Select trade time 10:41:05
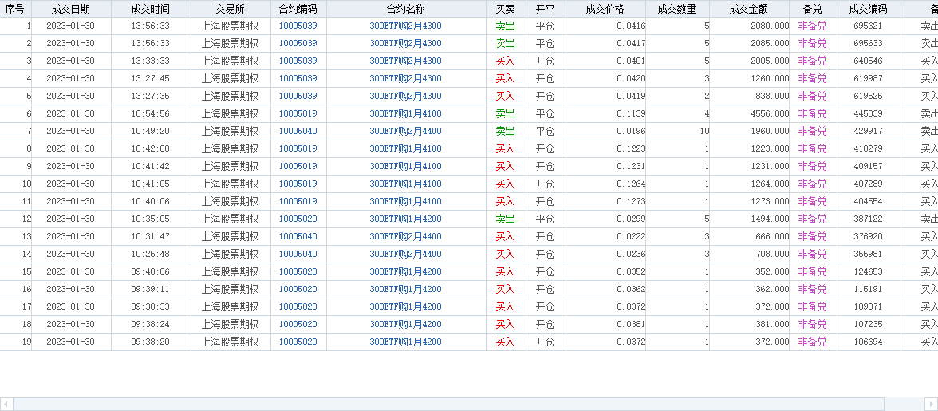The width and height of the screenshot is (938, 411). (150, 184)
